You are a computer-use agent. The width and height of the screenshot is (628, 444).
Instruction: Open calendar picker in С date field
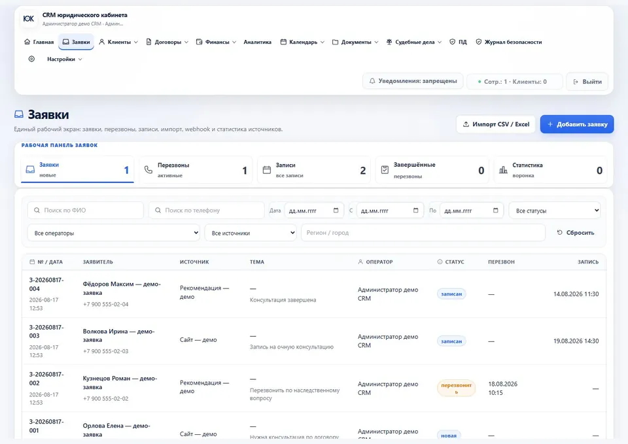tap(415, 210)
